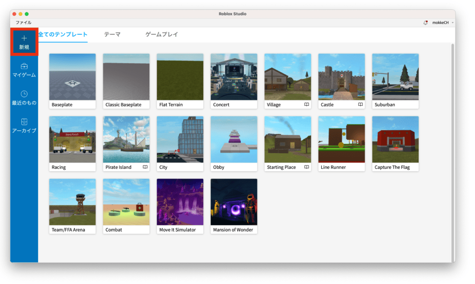
Task: Click the 新規 plus icon in sidebar
Action: [24, 38]
